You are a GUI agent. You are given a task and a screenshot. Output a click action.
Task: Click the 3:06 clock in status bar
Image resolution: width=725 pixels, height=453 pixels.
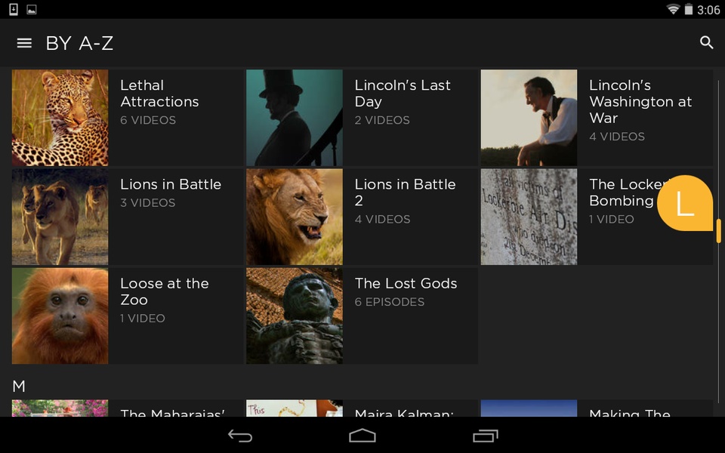pos(708,10)
